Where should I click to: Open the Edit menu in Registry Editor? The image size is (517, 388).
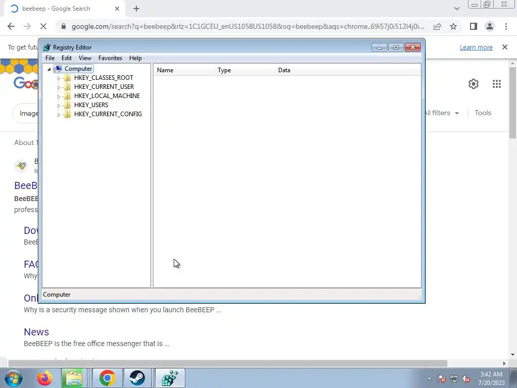tap(67, 58)
